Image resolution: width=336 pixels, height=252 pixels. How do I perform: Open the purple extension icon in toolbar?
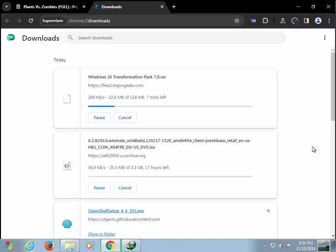point(253,21)
